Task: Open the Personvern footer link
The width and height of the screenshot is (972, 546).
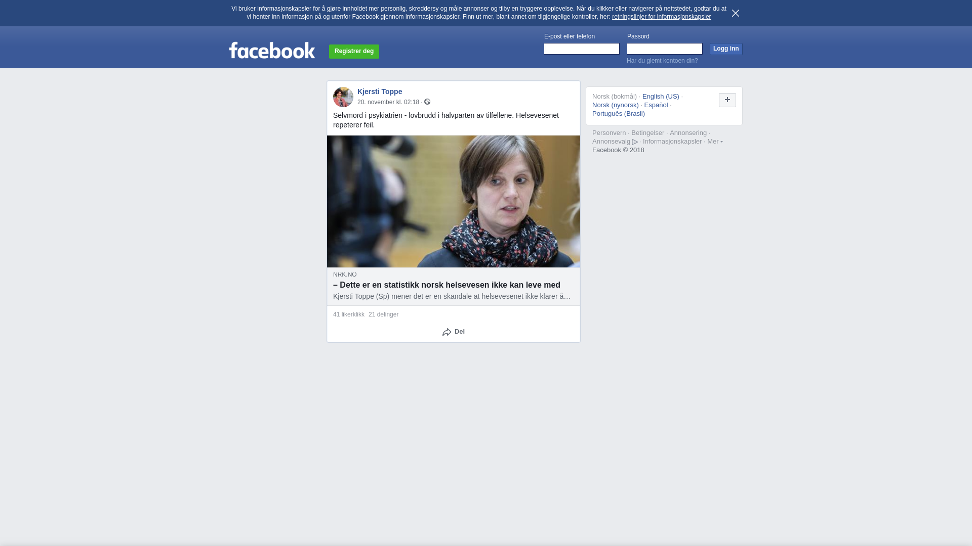Action: click(x=609, y=133)
